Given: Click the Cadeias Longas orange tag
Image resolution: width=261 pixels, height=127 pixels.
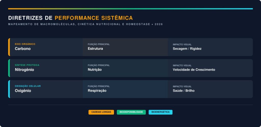Looking at the screenshot, I should pos(101,112).
